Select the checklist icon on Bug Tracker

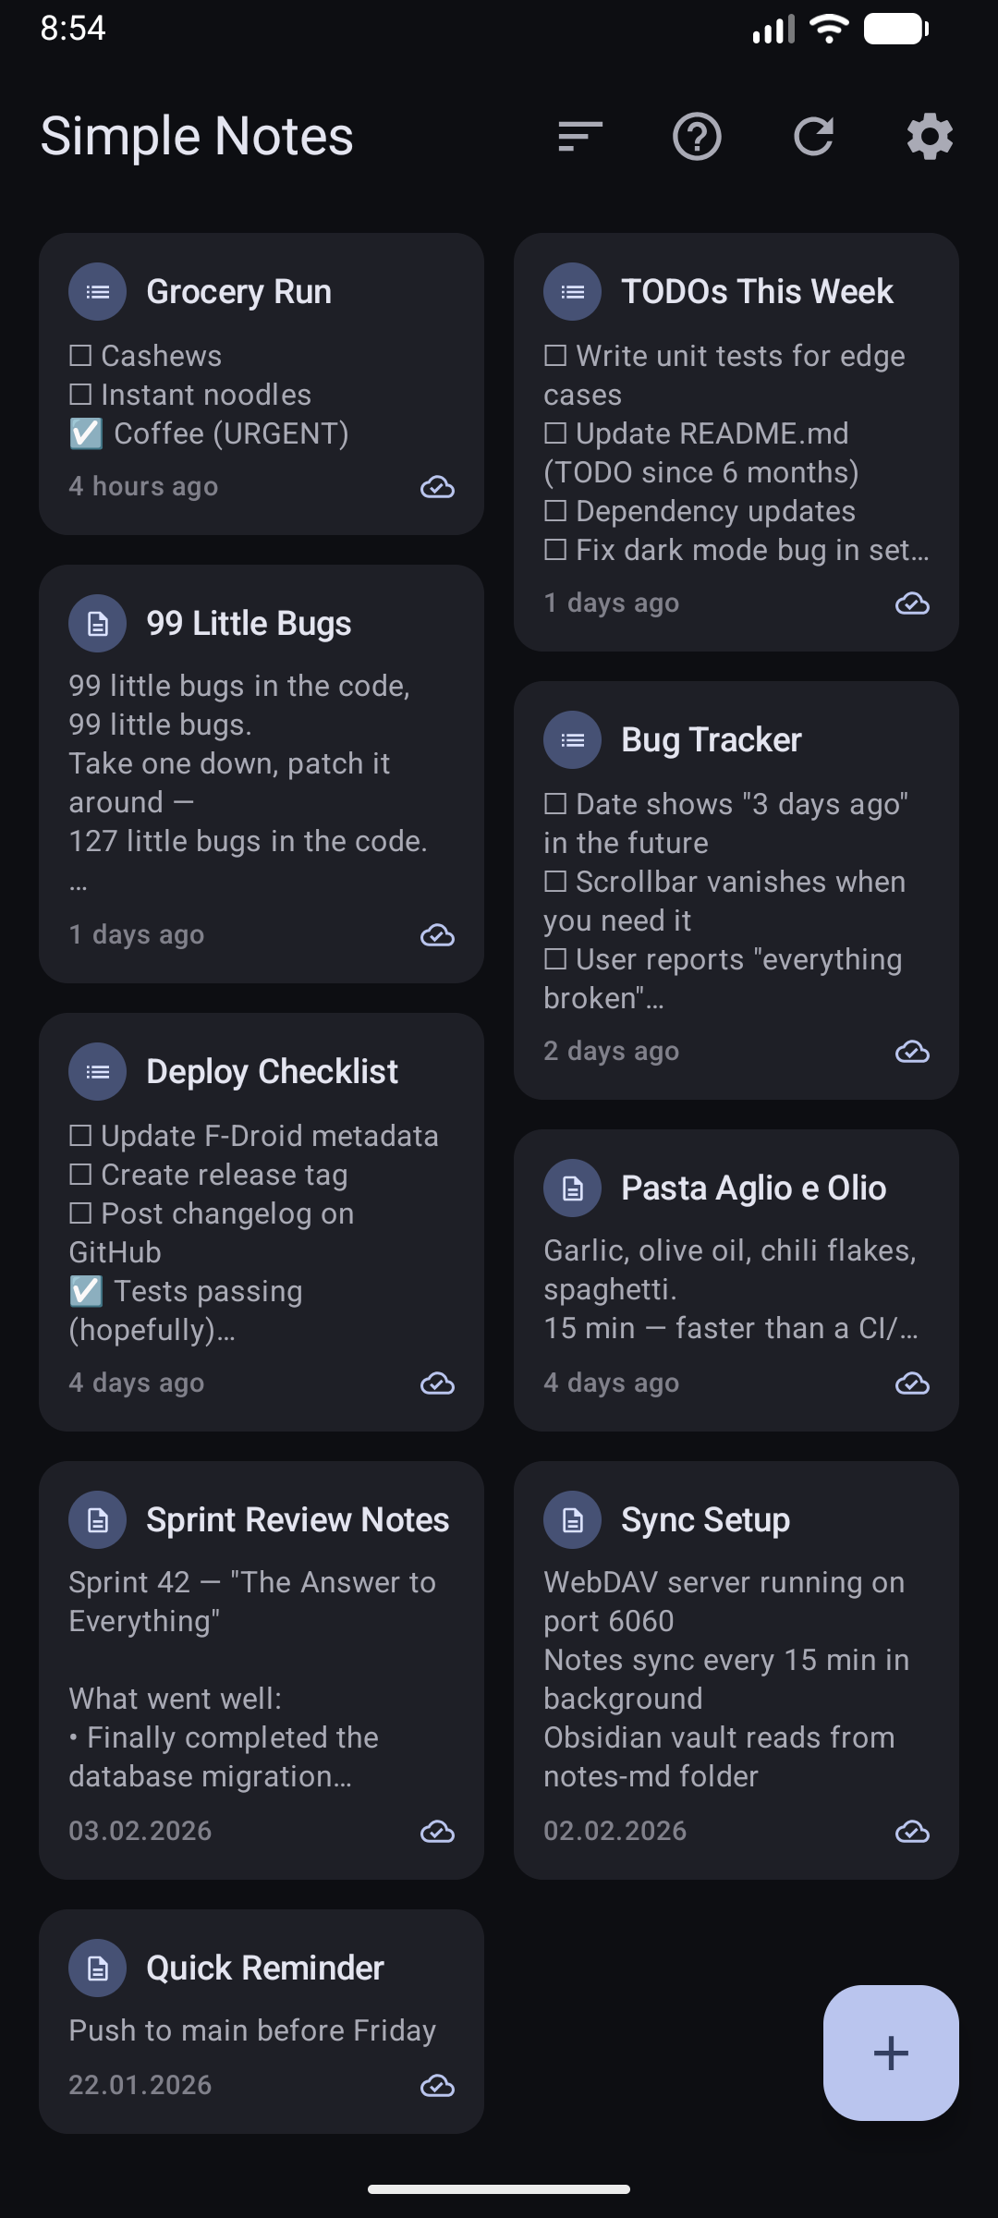572,739
